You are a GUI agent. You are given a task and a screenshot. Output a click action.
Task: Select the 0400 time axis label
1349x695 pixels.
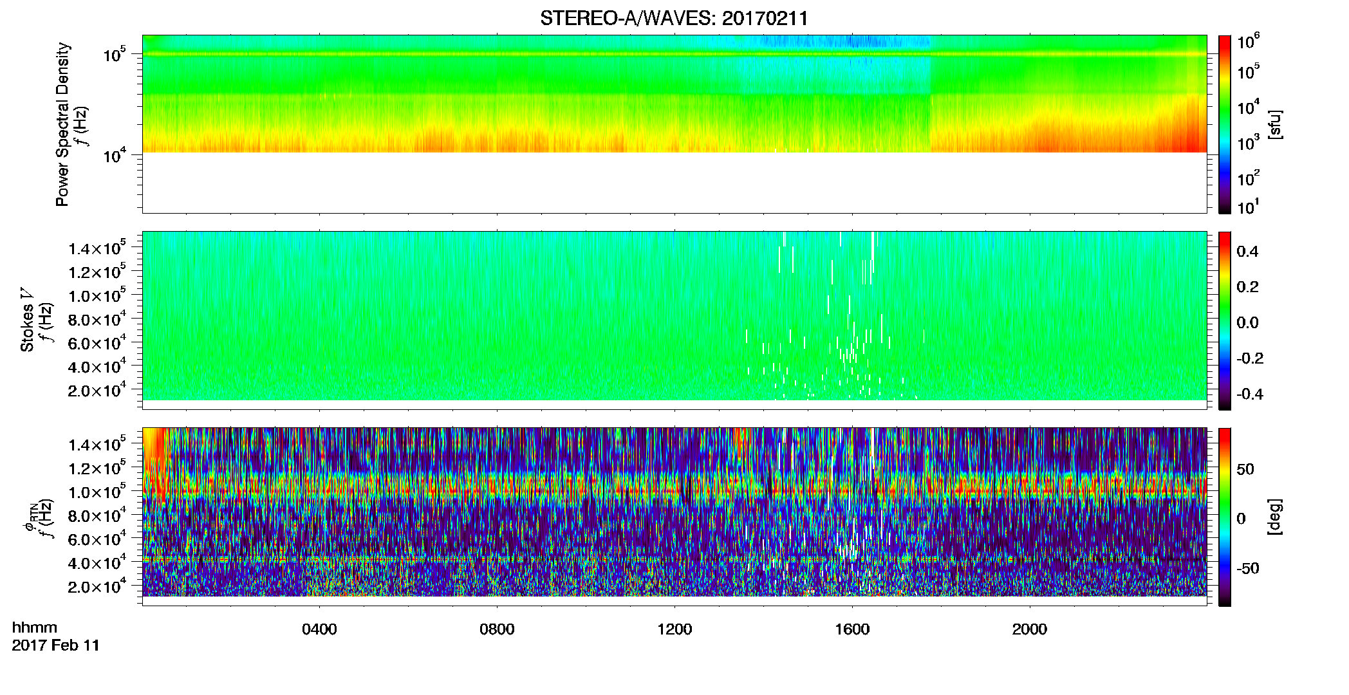pyautogui.click(x=319, y=629)
